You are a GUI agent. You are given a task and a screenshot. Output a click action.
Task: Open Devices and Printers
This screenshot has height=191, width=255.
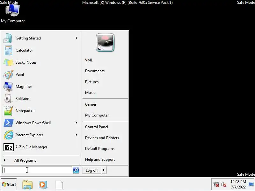pos(102,138)
